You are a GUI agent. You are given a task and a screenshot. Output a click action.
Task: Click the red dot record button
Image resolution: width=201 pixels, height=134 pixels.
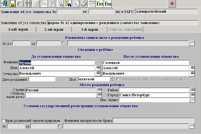[172, 4]
